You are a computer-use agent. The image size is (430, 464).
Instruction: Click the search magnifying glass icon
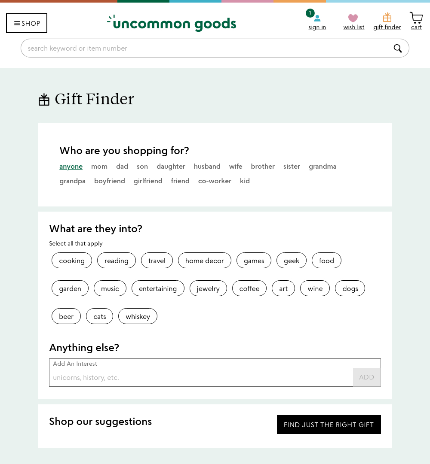[x=397, y=48]
